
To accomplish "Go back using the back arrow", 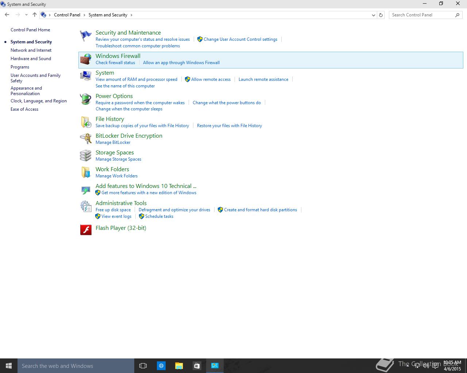I will [7, 15].
